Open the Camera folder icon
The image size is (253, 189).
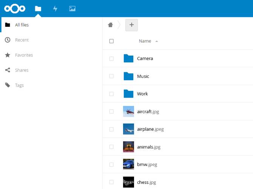[x=128, y=58]
